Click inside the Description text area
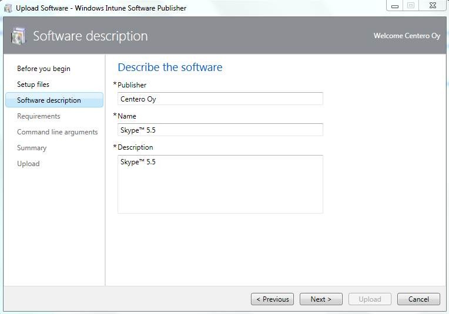 click(x=220, y=184)
